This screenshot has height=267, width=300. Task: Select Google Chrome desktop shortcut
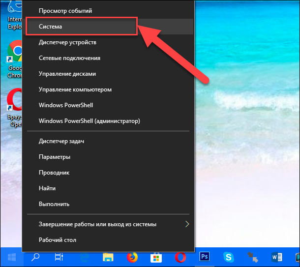(x=15, y=59)
